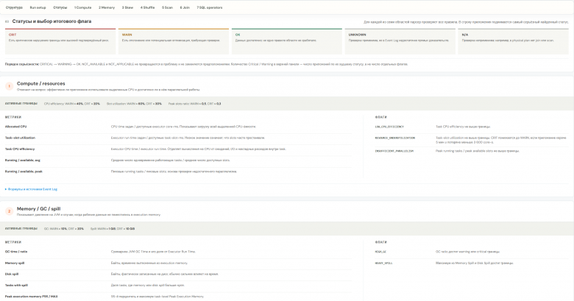Jump to the 4 Shuffle section
574x301 pixels.
[x=147, y=7]
